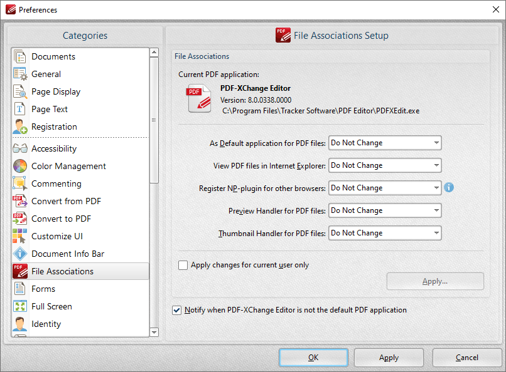Click the Commenting note icon

20,183
